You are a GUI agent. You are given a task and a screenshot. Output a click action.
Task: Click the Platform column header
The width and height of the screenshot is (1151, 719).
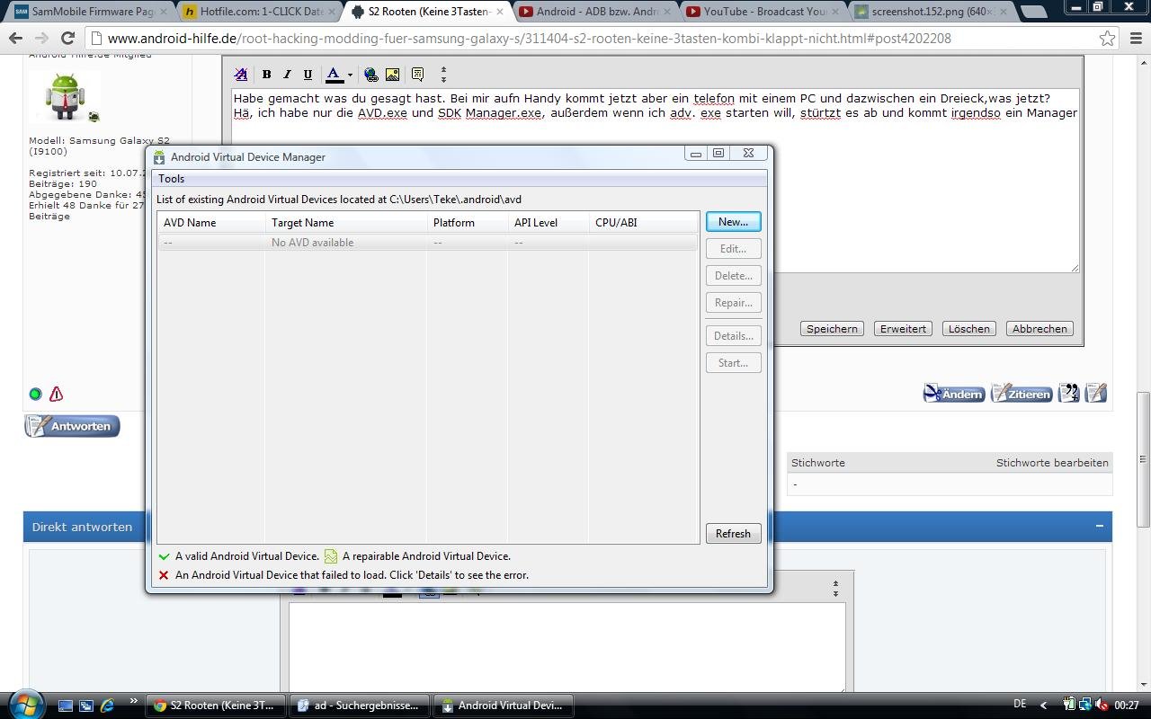coord(468,223)
